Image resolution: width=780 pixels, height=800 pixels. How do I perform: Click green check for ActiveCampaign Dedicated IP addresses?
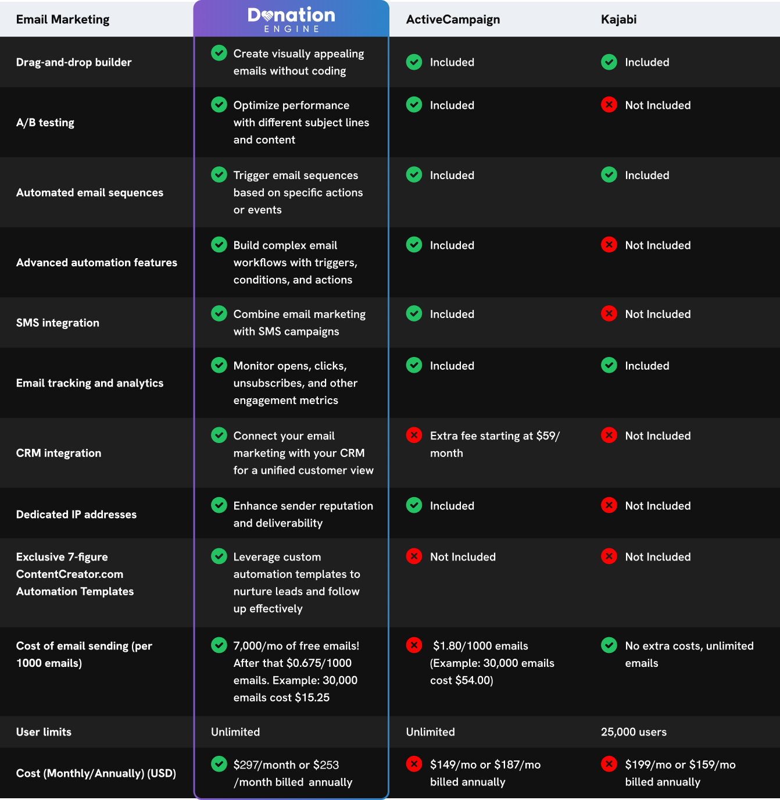pos(414,505)
